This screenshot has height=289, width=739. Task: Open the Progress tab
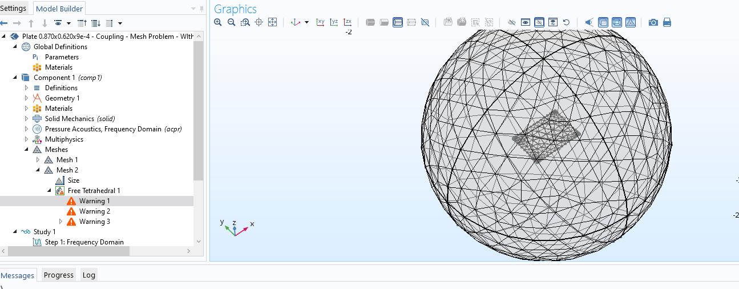(x=59, y=275)
